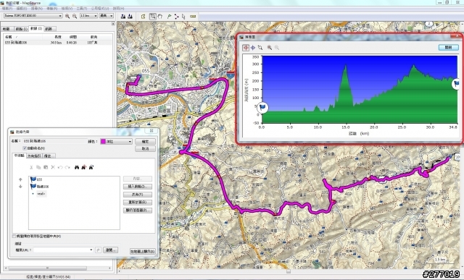The height and width of the screenshot is (280, 464).
Task: Select the route tool icon
Action: (176, 17)
